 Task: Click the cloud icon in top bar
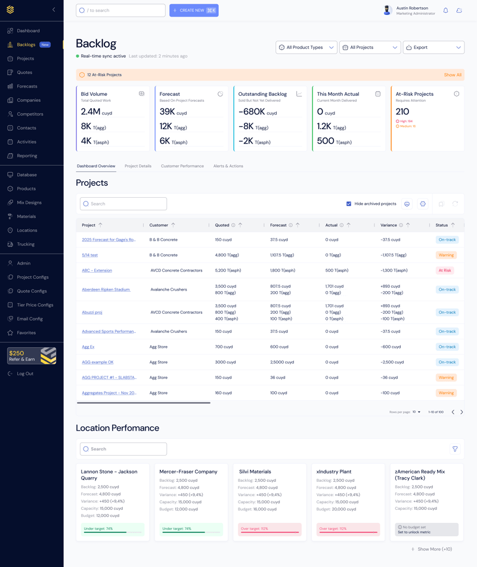(459, 11)
